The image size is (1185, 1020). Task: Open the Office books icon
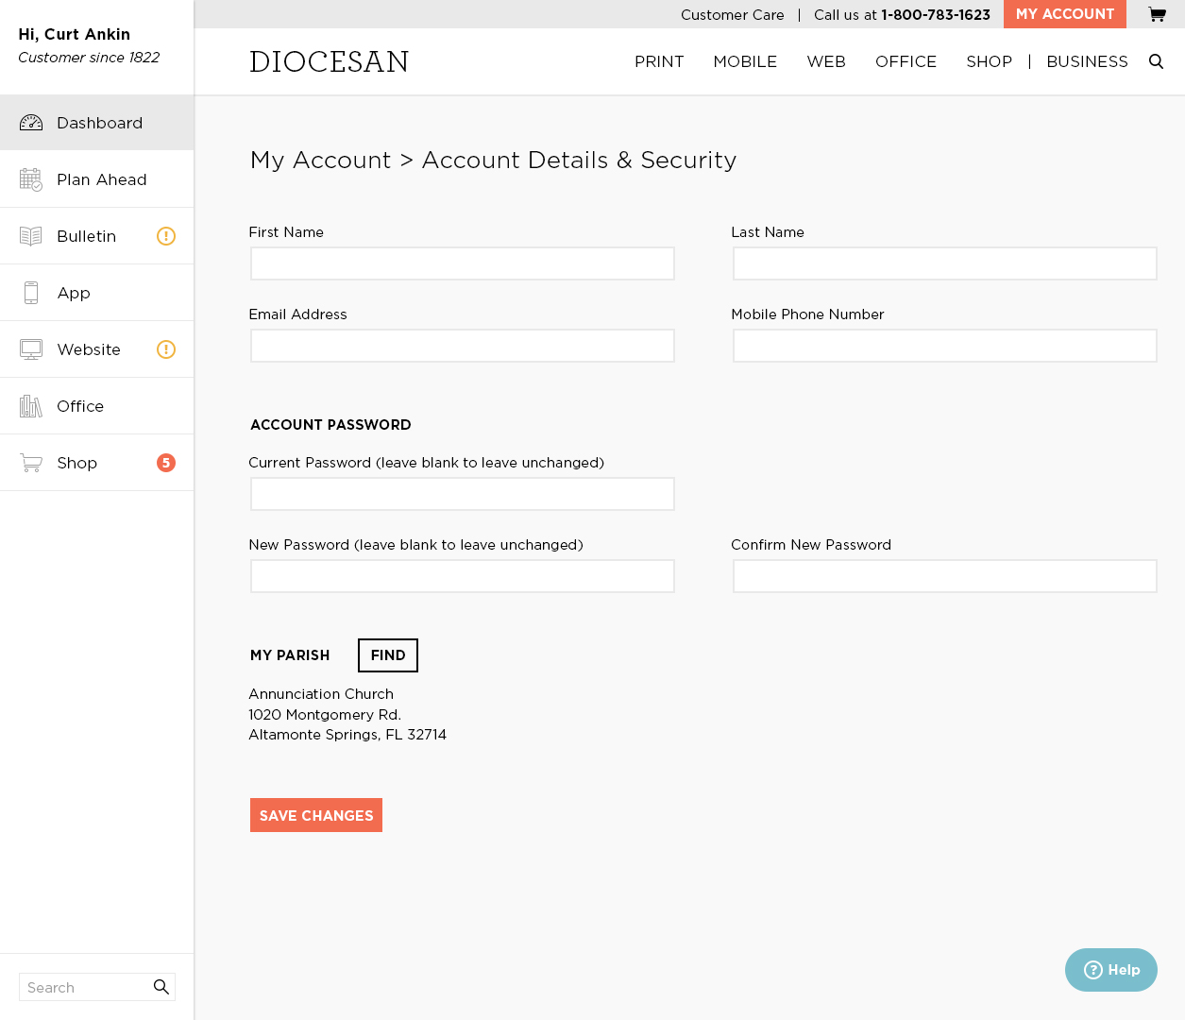pyautogui.click(x=31, y=406)
